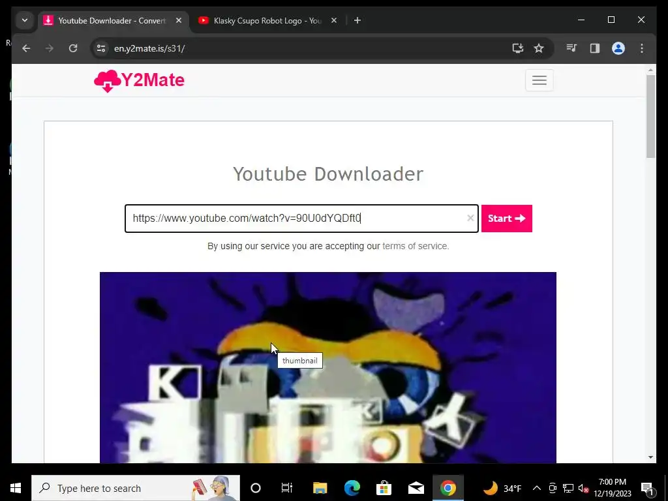
Task: Switch to the Klasky Csupo Robot Logo tab
Action: [267, 20]
